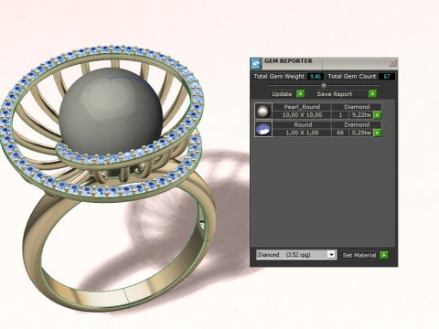Click the quantity 1 cell in Pearl row
Viewport: 439px width, 329px height.
click(x=340, y=115)
